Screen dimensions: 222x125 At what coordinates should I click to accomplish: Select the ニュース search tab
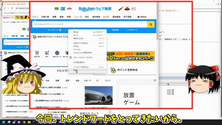(78, 17)
